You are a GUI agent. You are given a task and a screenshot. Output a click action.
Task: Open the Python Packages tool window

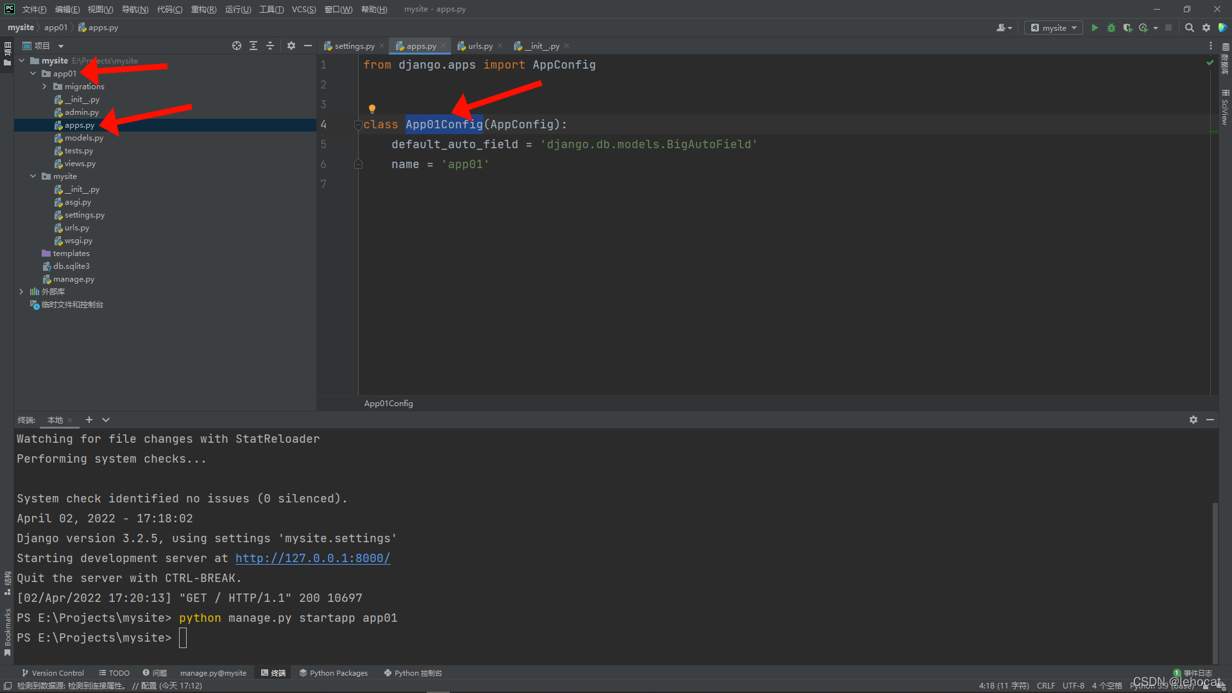(x=333, y=673)
